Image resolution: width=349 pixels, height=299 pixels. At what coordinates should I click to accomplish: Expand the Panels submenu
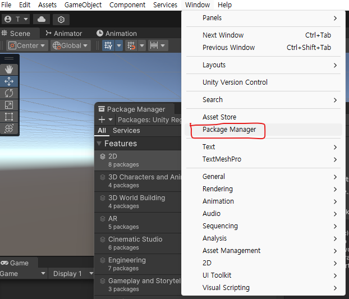click(263, 18)
